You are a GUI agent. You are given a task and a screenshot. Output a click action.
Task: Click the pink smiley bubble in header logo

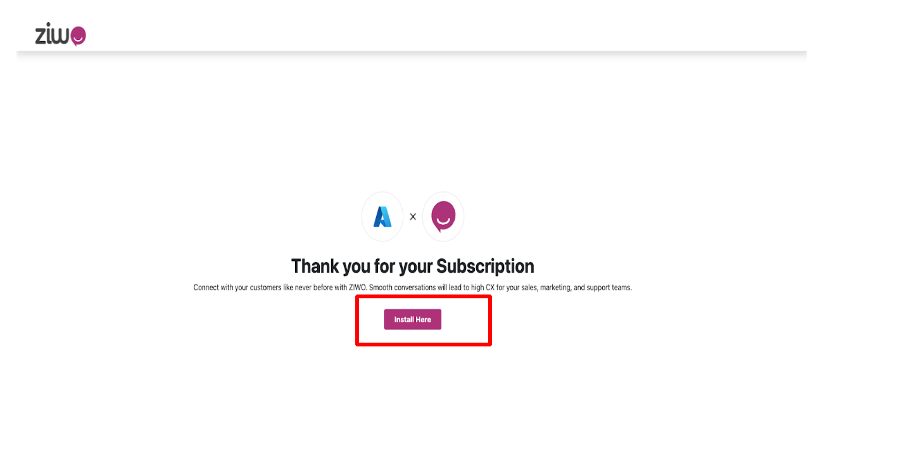pyautogui.click(x=77, y=37)
